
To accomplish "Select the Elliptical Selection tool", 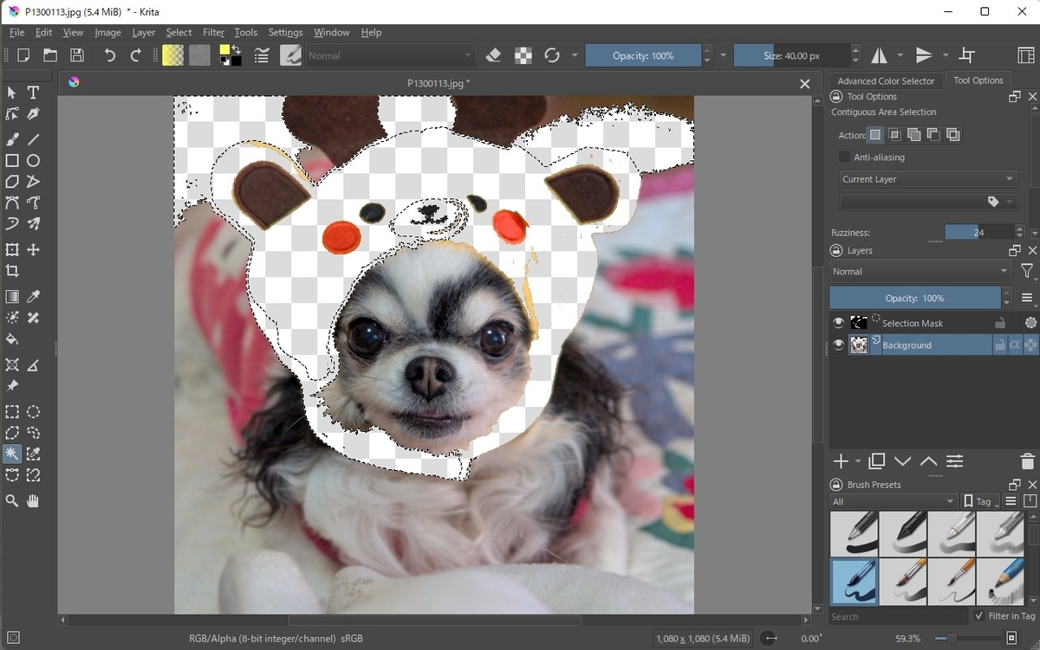I will (33, 412).
